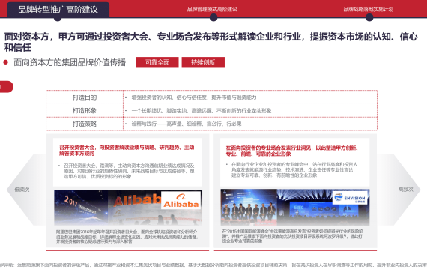Click the Alibaba logo image

[181, 200]
